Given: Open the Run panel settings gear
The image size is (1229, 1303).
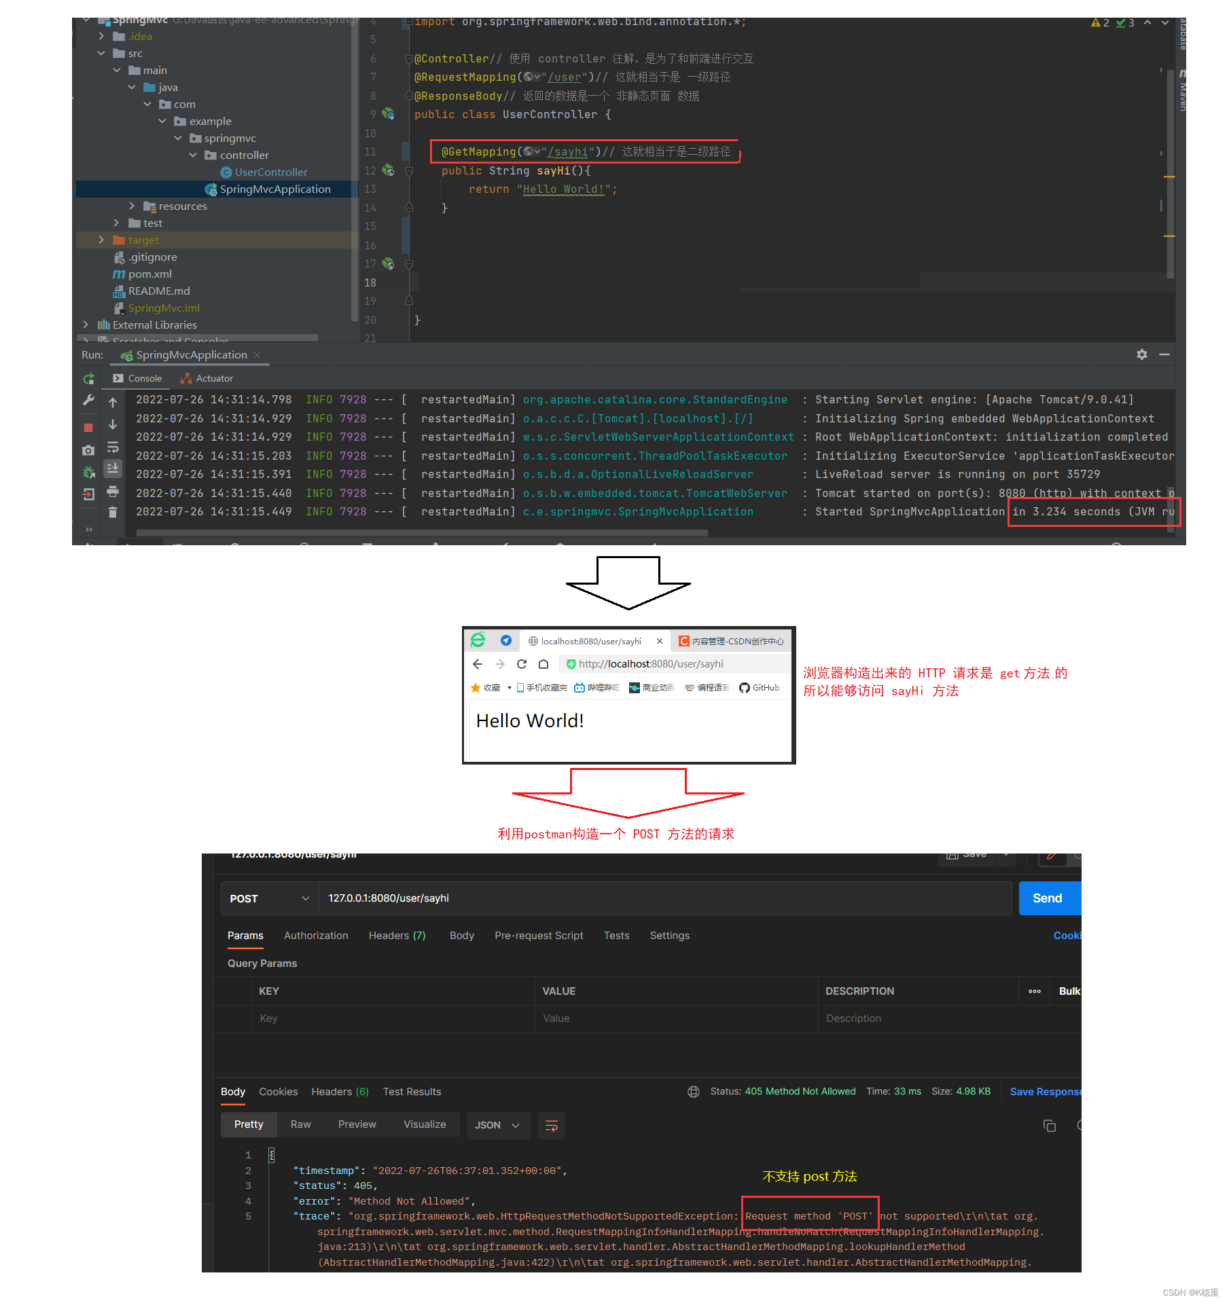Looking at the screenshot, I should click(x=1141, y=354).
